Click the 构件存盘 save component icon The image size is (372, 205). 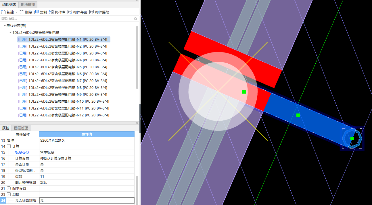[70, 12]
